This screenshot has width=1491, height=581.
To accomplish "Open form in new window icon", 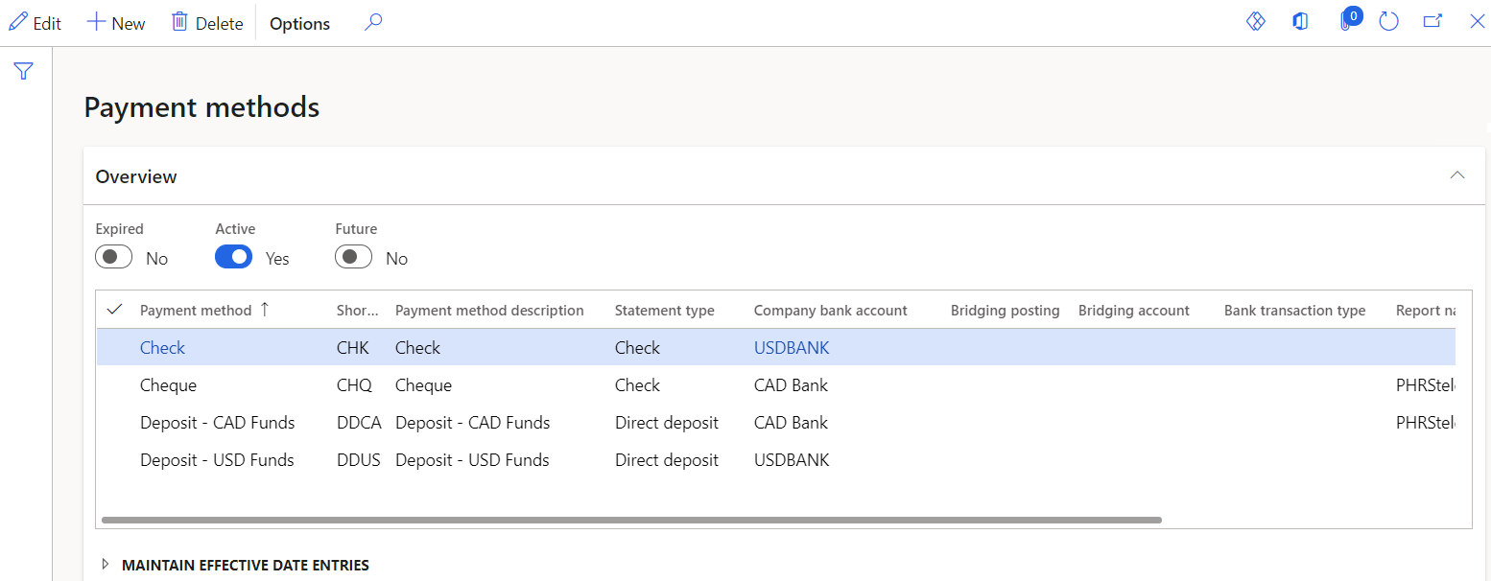I will (x=1432, y=21).
